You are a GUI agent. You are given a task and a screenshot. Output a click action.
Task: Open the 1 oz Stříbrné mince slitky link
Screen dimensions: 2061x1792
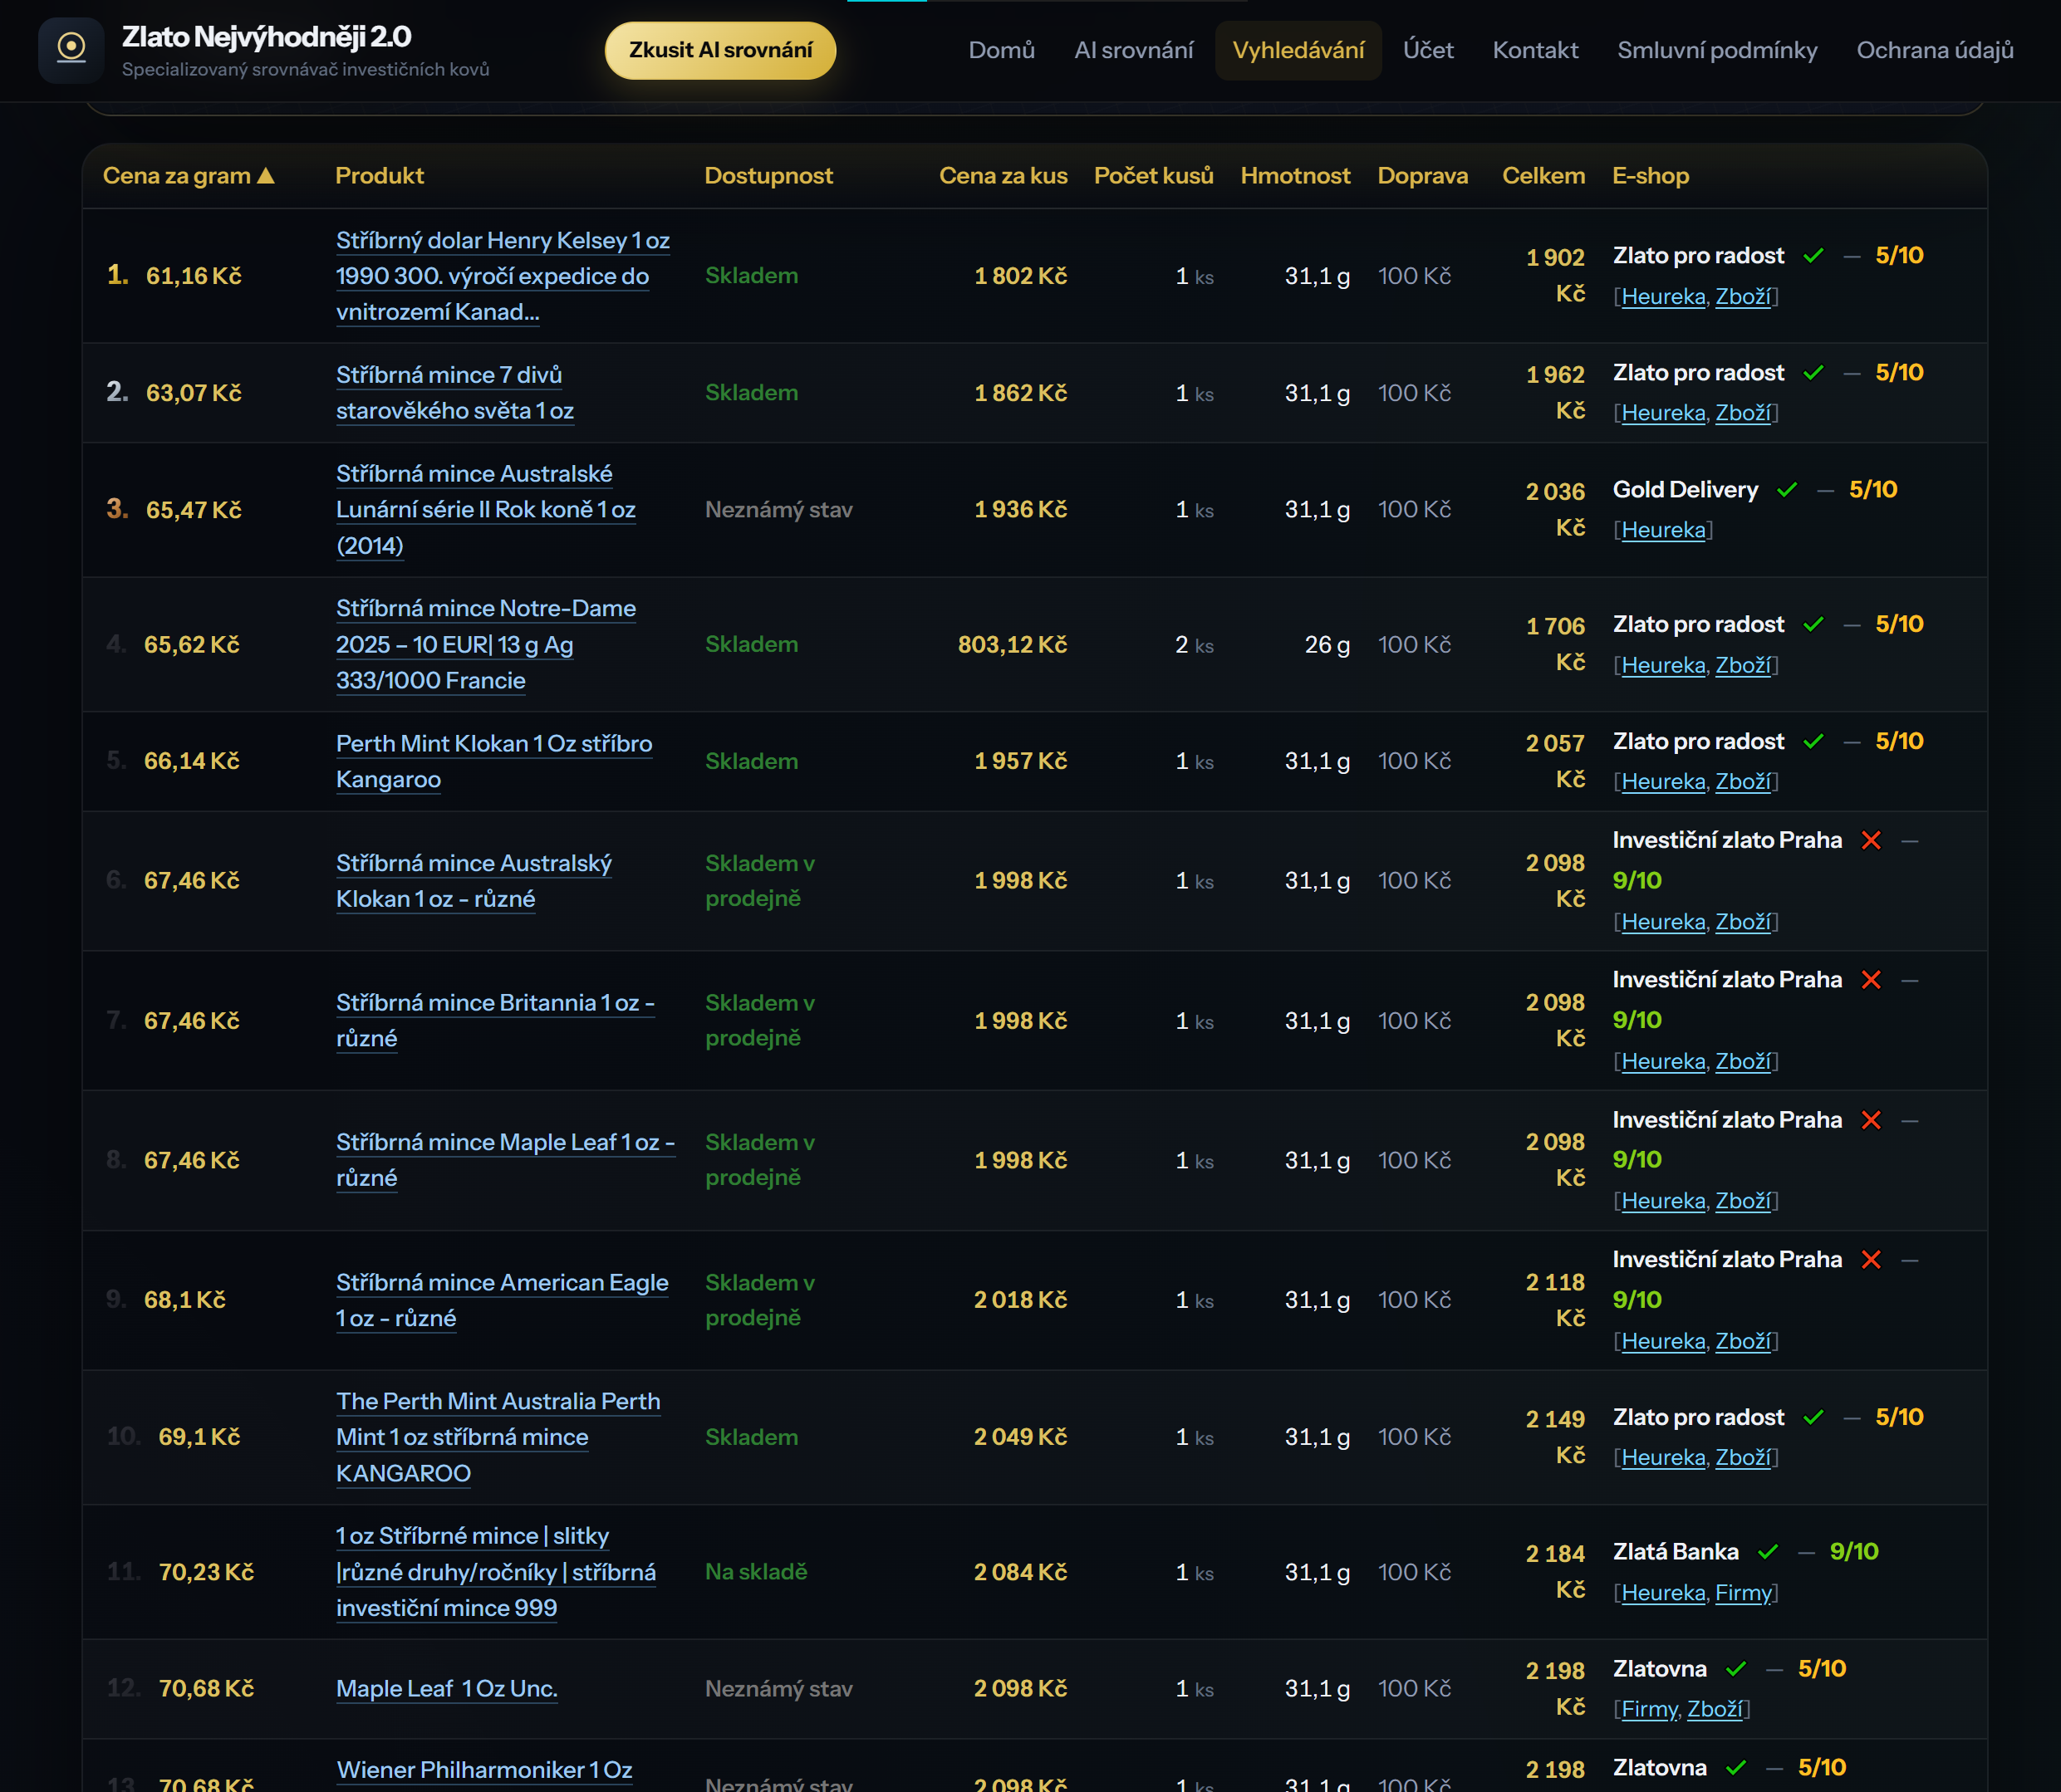point(496,1572)
